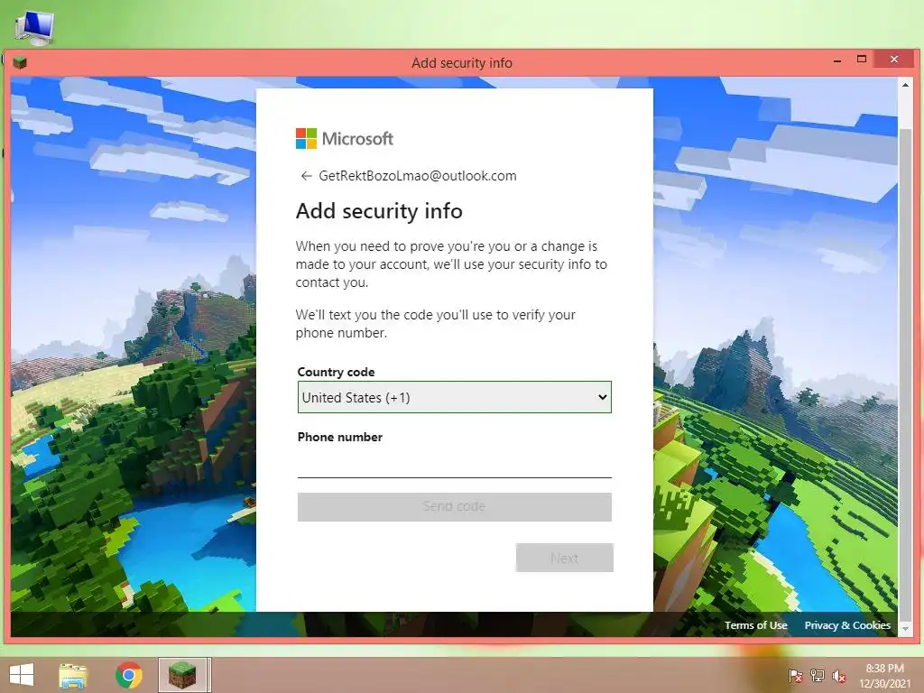Viewport: 924px width, 693px height.
Task: Click the GetRektBozoLmao@outlook.com account text
Action: click(417, 176)
